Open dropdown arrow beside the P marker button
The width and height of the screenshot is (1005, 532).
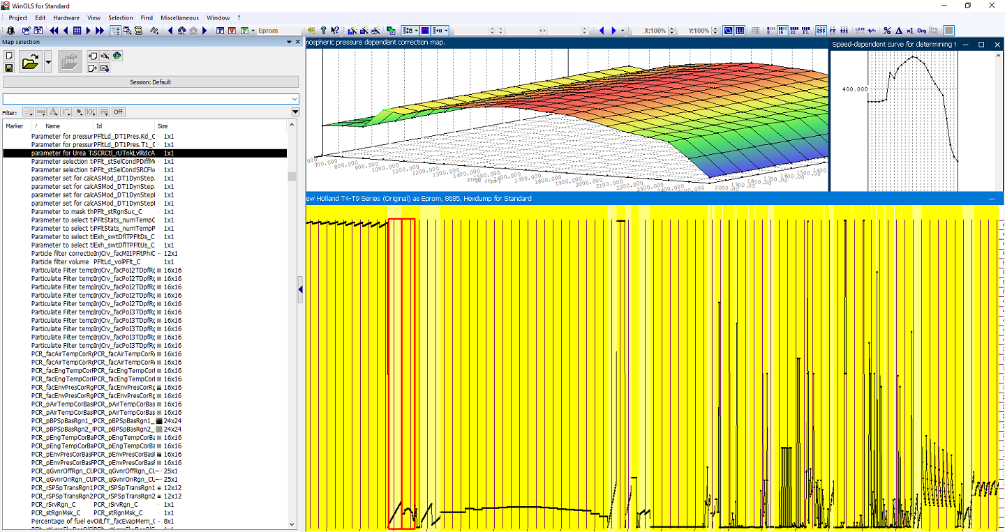click(x=253, y=31)
